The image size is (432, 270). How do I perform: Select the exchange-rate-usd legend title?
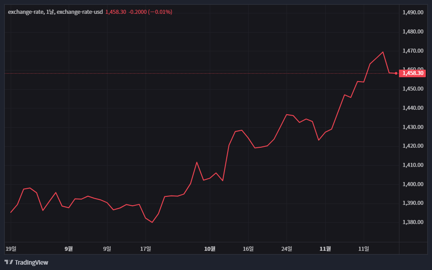tap(55, 12)
